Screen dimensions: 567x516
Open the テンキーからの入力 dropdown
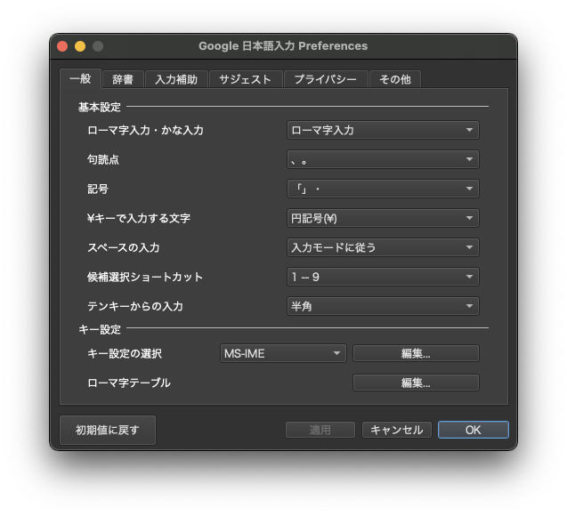pyautogui.click(x=383, y=306)
